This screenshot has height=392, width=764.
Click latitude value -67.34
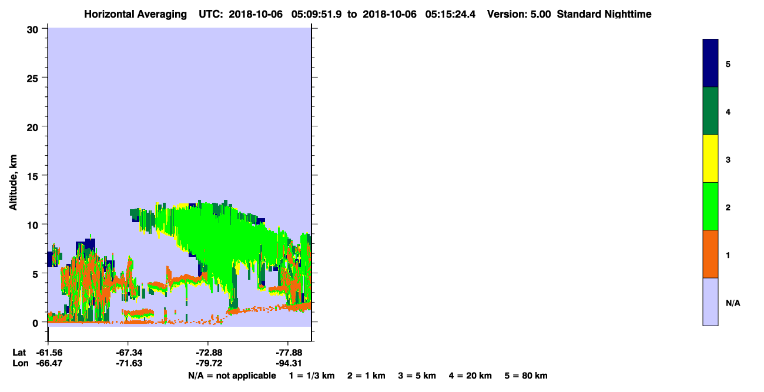click(128, 353)
